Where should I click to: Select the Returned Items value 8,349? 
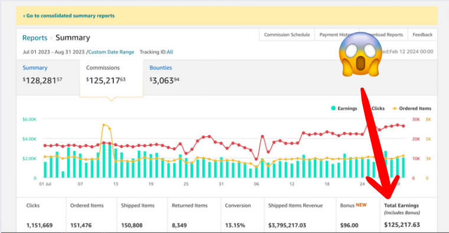point(179,225)
